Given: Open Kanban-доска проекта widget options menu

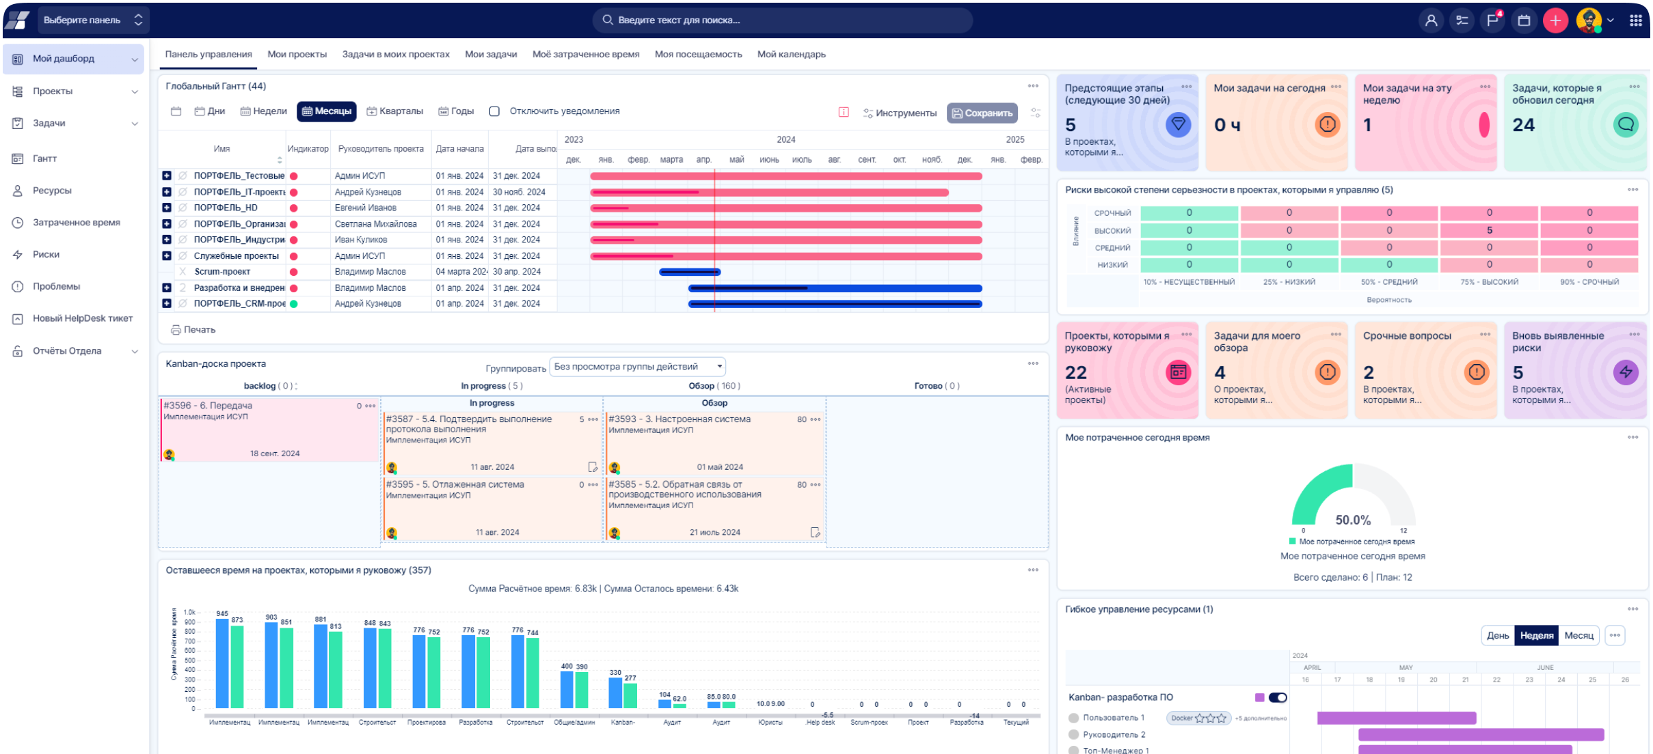Looking at the screenshot, I should [x=1033, y=363].
